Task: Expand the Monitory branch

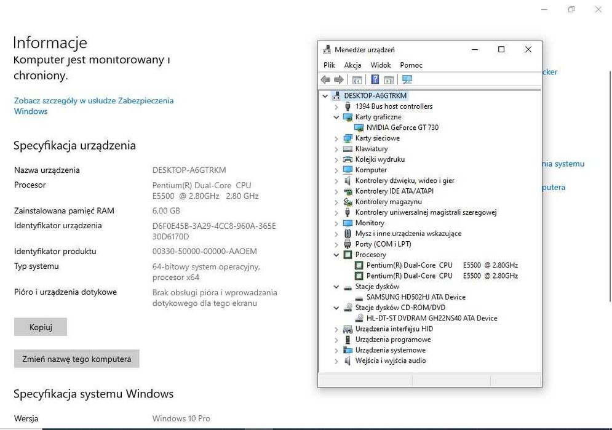Action: click(336, 223)
